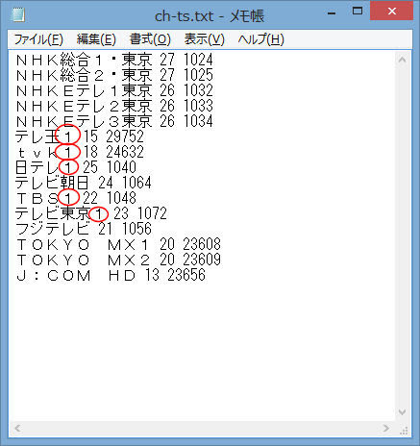Click the line '日テレ１ 25 1040'
The height and width of the screenshot is (446, 420).
click(76, 167)
